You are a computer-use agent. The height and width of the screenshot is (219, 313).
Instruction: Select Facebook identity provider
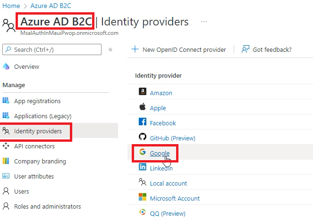pos(163,123)
